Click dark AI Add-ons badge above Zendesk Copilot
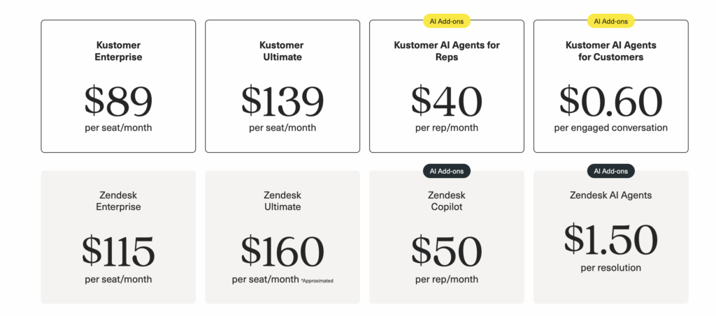Viewport: 716px width, 316px height. tap(446, 171)
